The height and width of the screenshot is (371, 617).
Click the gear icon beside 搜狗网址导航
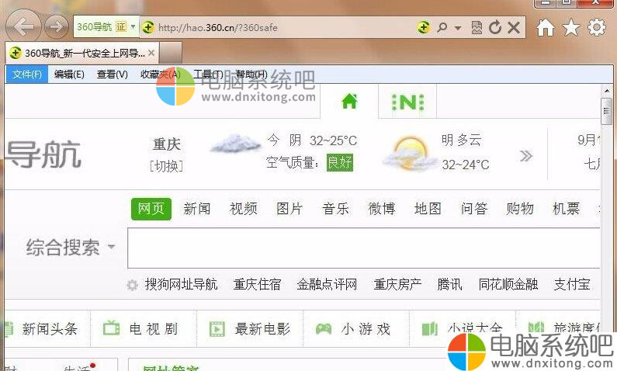pyautogui.click(x=132, y=285)
